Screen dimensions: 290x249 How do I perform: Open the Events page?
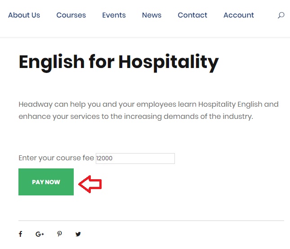114,15
